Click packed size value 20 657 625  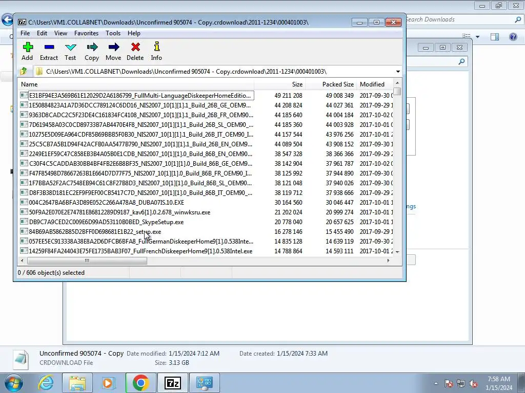point(339,222)
